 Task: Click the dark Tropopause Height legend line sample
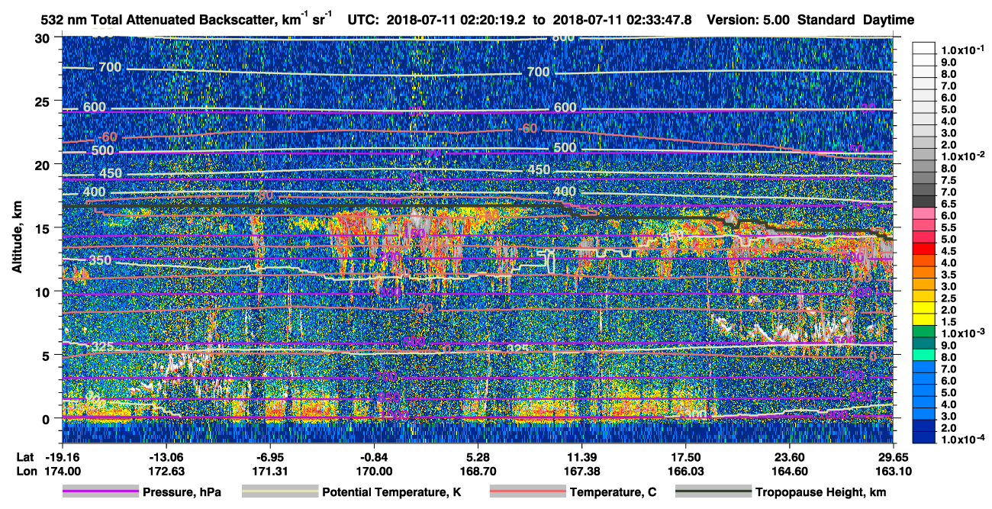(x=713, y=492)
